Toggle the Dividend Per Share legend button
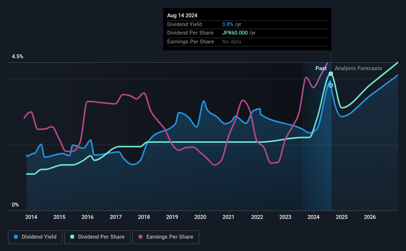 97,237
